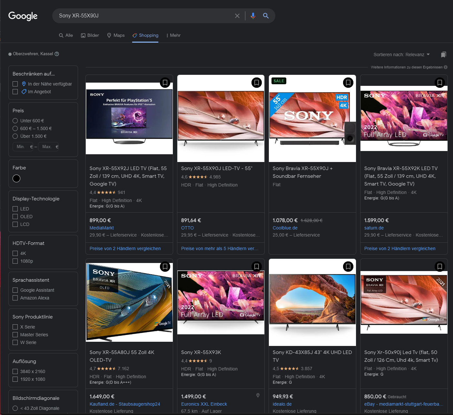Select Unter 600 € price option
This screenshot has width=453, height=415.
(x=15, y=121)
